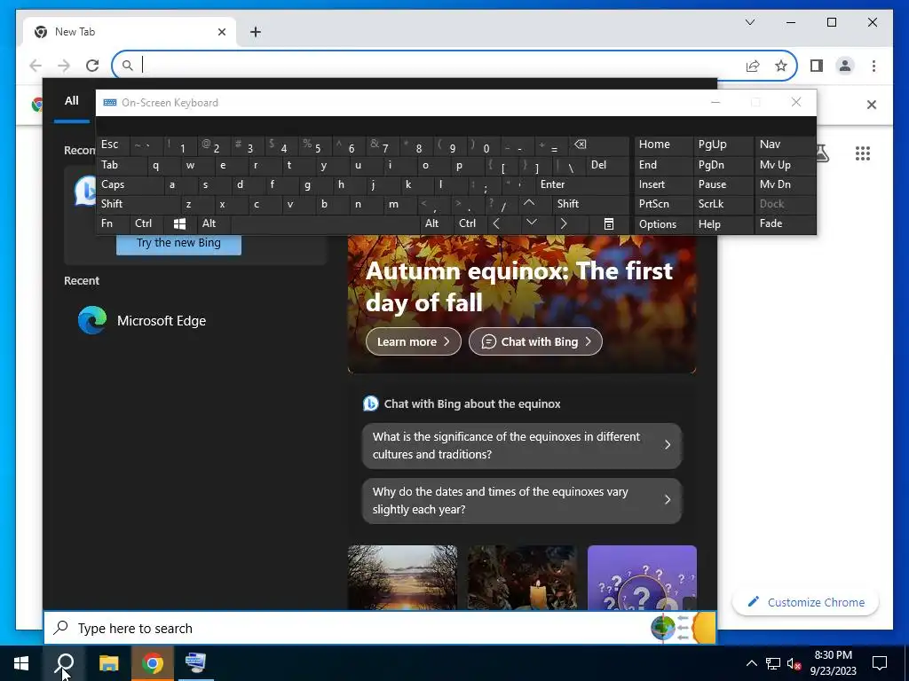
Task: Open a new Chrome tab
Action: [255, 32]
